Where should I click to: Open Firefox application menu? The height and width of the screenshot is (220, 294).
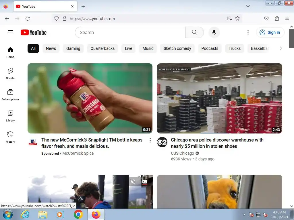click(287, 19)
